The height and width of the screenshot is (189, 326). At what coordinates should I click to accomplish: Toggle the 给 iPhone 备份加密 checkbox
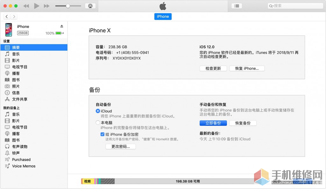click(102, 134)
